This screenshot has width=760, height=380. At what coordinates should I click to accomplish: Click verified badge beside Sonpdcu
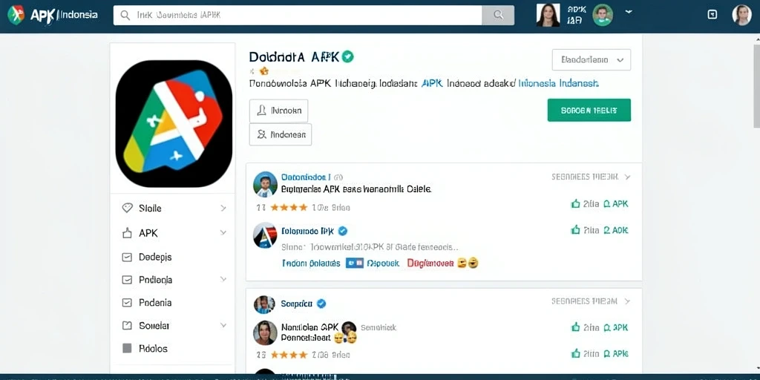pyautogui.click(x=321, y=304)
